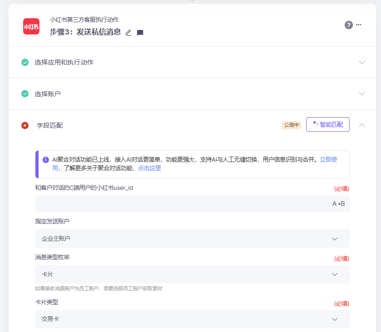The height and width of the screenshot is (332, 381).
Task: Click the 小红书user_id input field
Action: (x=181, y=203)
